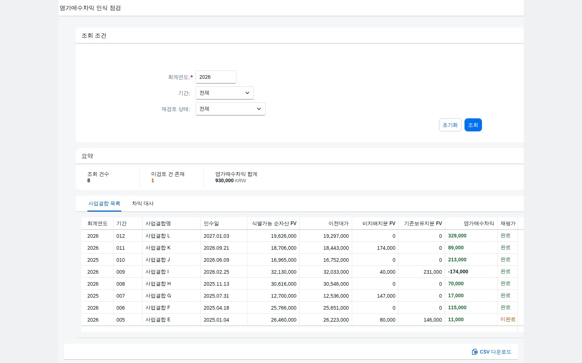Click the 식별가능 순자산 FV header

pyautogui.click(x=274, y=224)
